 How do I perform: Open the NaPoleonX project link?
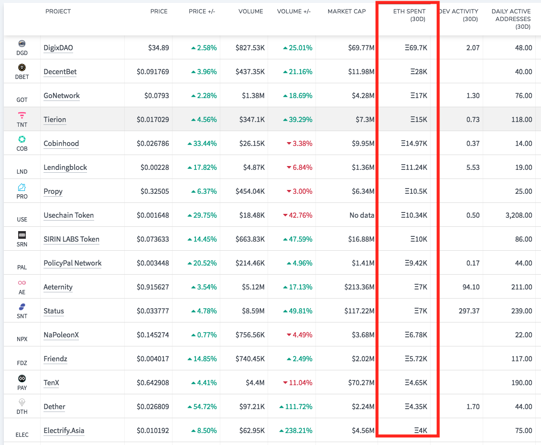[x=61, y=335]
